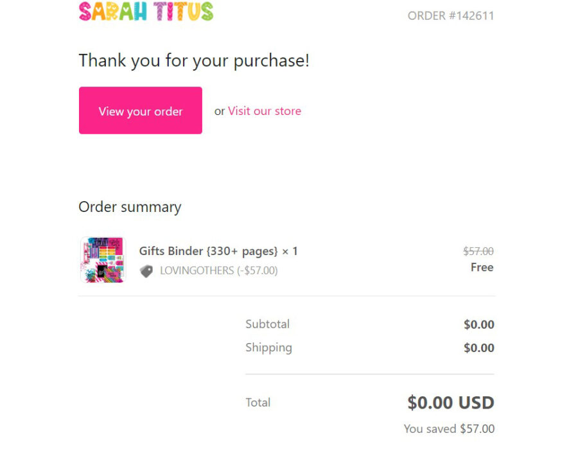Click the Order summary heading
The width and height of the screenshot is (578, 449).
[130, 207]
